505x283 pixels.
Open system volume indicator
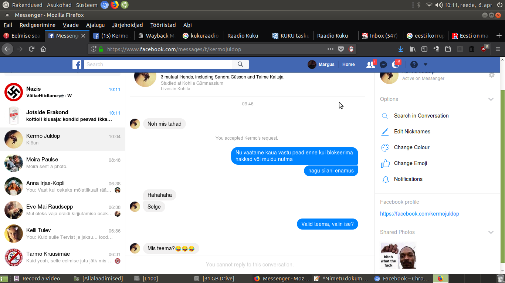tap(439, 5)
